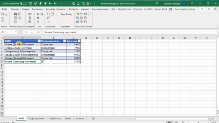Open the ribbon display options icon

click(192, 3)
